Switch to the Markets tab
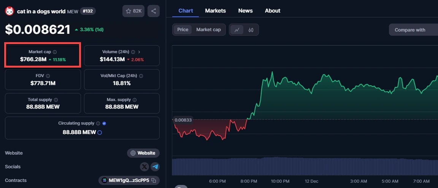This screenshot has width=438, height=188. (215, 11)
